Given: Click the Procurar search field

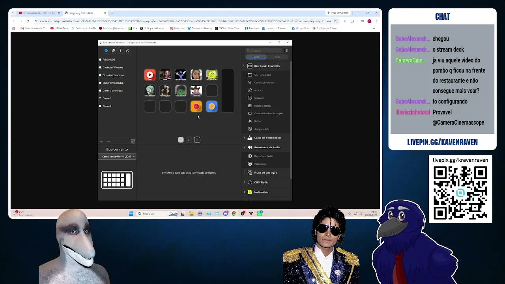Looking at the screenshot, I should (264, 50).
